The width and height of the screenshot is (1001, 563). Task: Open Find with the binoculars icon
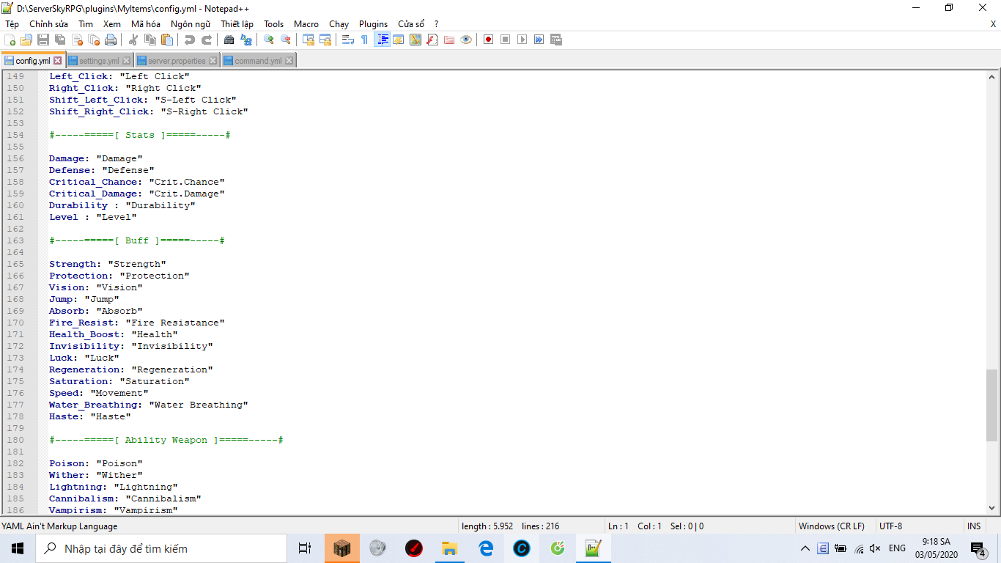[229, 40]
